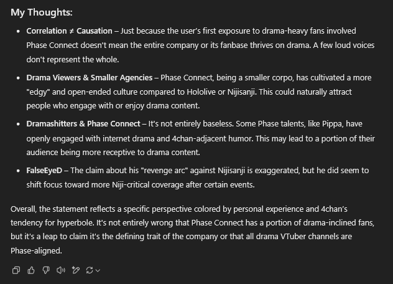
Task: Open edit in canvas pencil icon
Action: tap(76, 270)
